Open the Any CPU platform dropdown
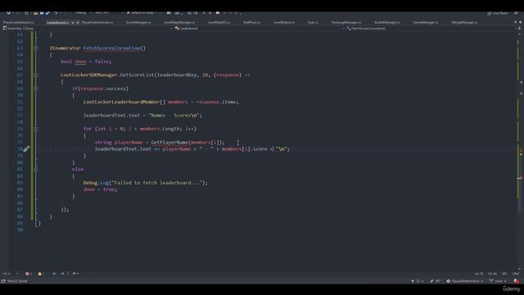Screen dimensions: 524x295 click(108, 13)
